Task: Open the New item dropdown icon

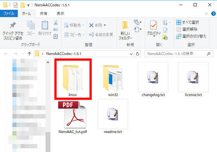Action: pyautogui.click(x=138, y=22)
